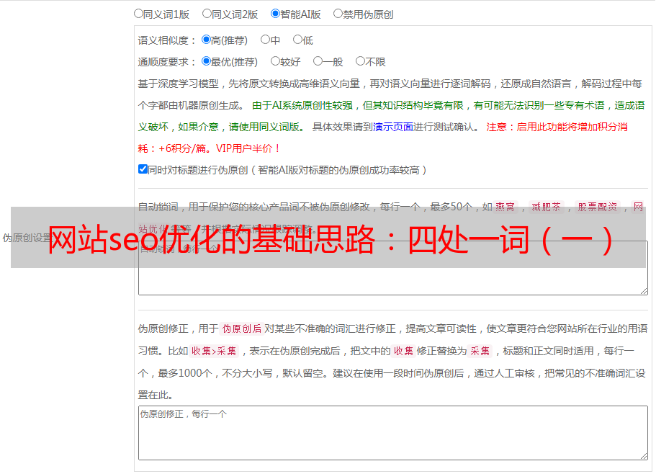Grab the 自动锁词 textarea resize handle
The width and height of the screenshot is (656, 474).
click(644, 291)
